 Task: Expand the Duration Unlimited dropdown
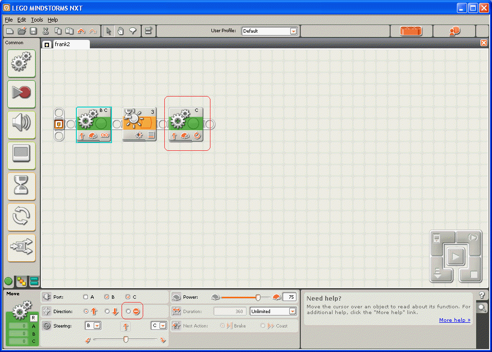(x=293, y=312)
